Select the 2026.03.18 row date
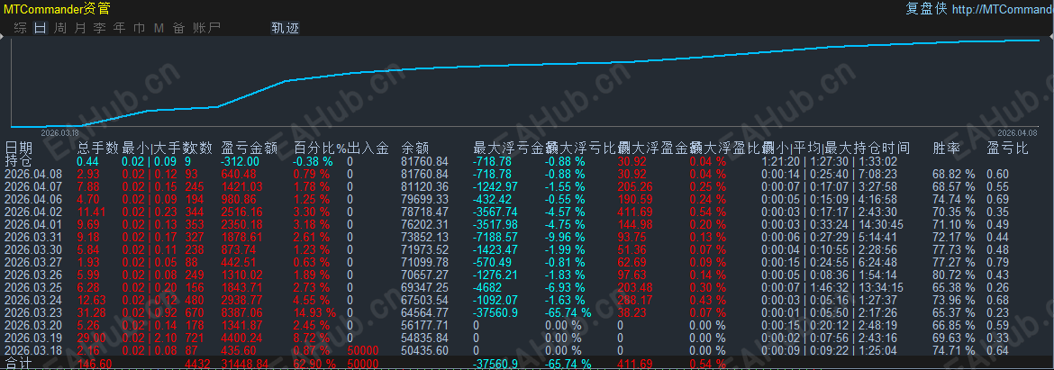Image resolution: width=1054 pixels, height=370 pixels. pos(33,350)
